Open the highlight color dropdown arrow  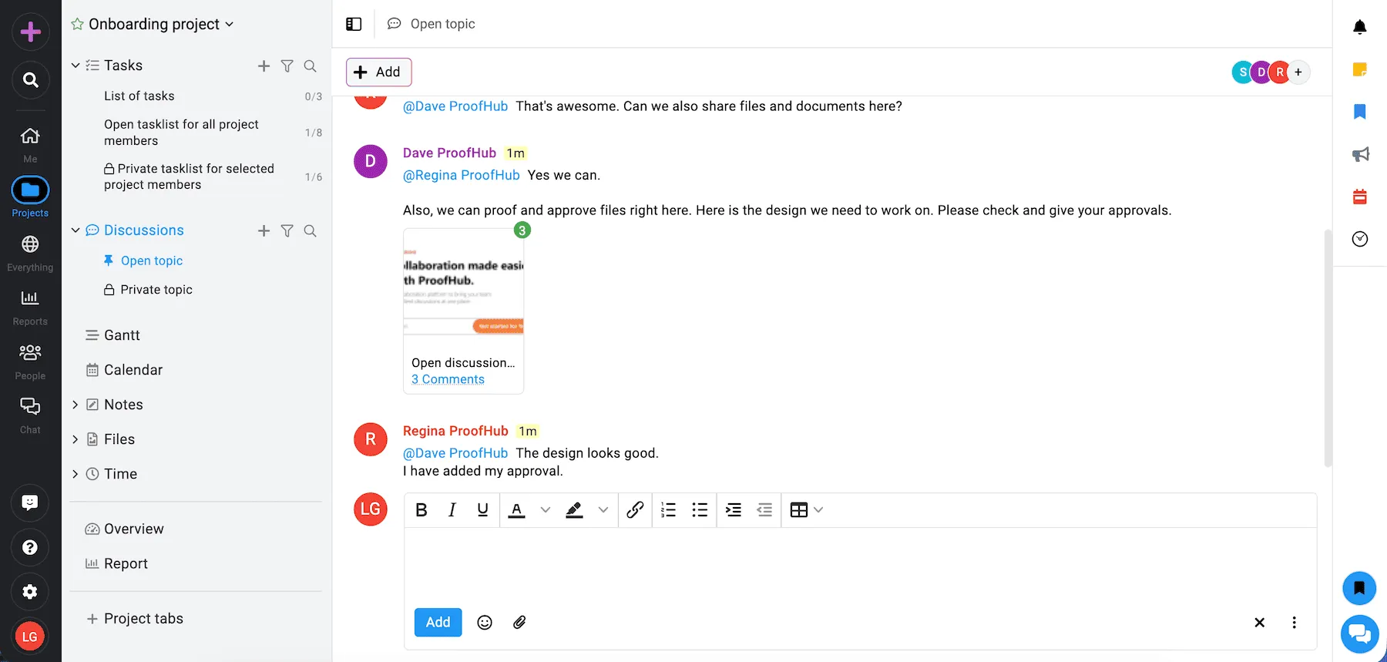pos(603,509)
